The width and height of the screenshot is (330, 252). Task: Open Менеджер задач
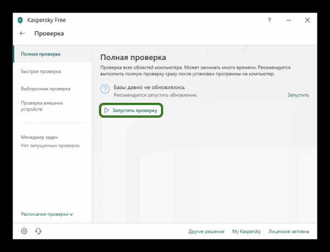[40, 137]
